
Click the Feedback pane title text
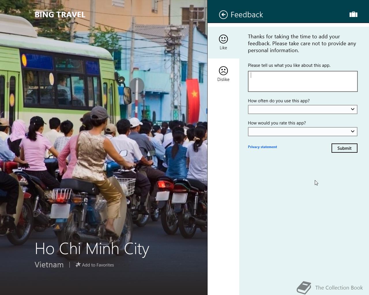[x=247, y=15]
